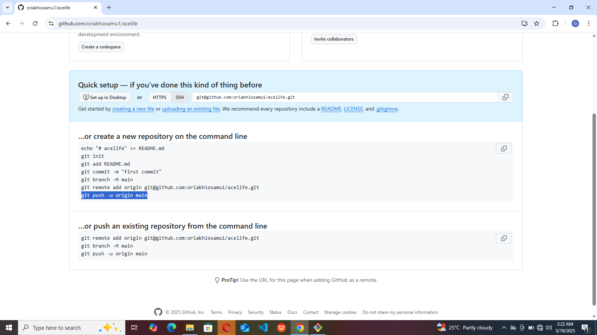Image resolution: width=597 pixels, height=335 pixels.
Task: Copy the create-new-repository command block
Action: coord(504,149)
